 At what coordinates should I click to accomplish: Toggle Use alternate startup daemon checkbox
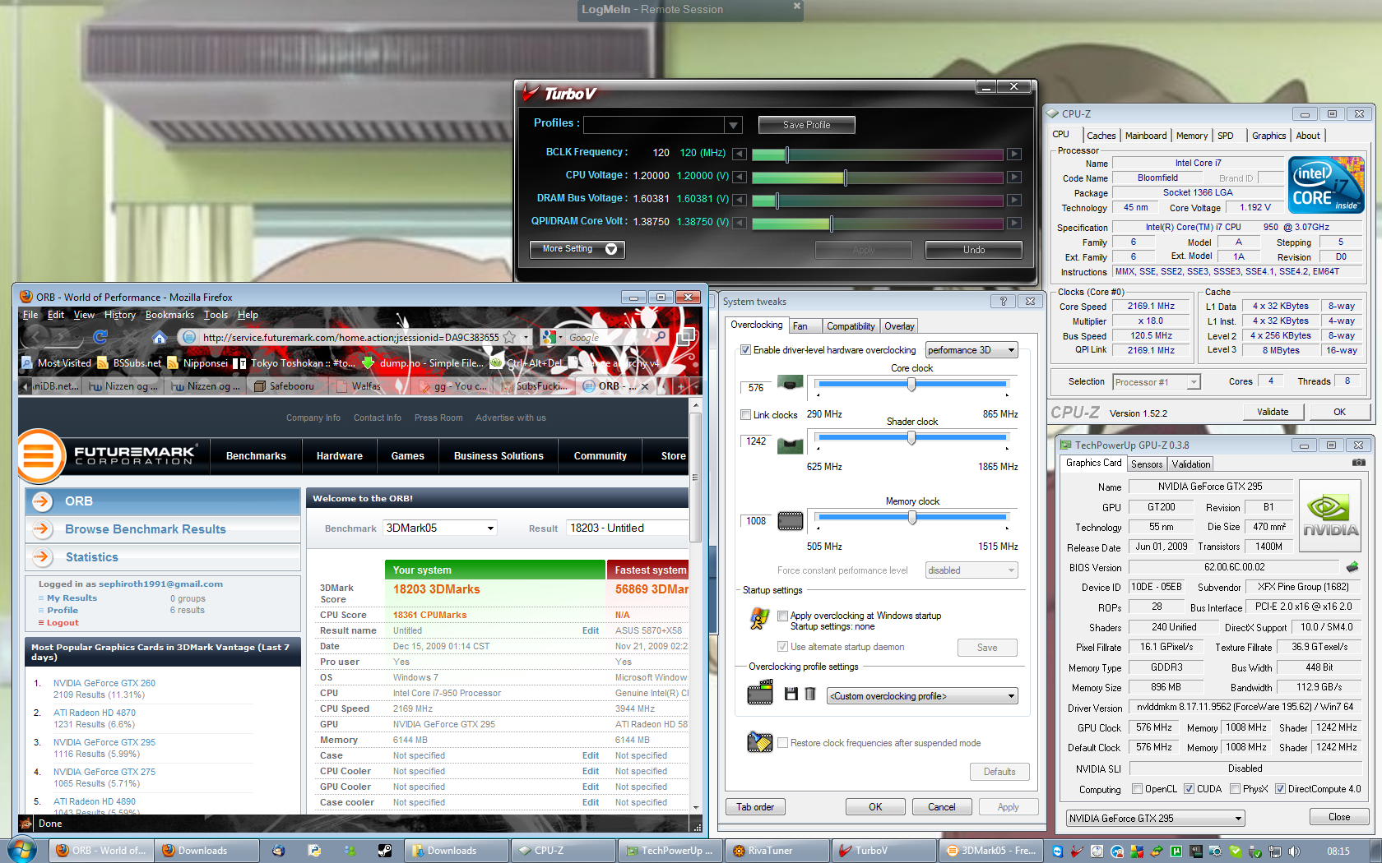(x=782, y=647)
